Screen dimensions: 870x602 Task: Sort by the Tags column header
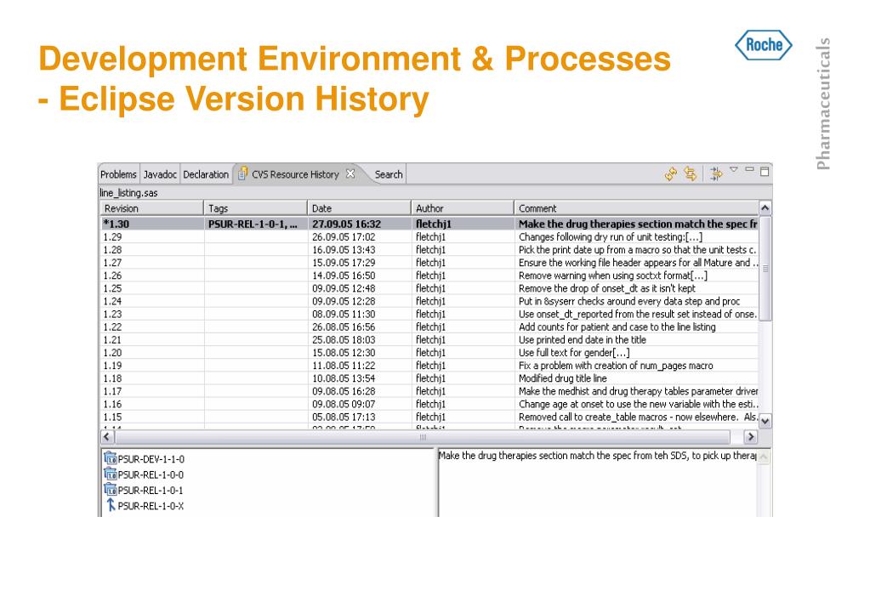click(255, 208)
